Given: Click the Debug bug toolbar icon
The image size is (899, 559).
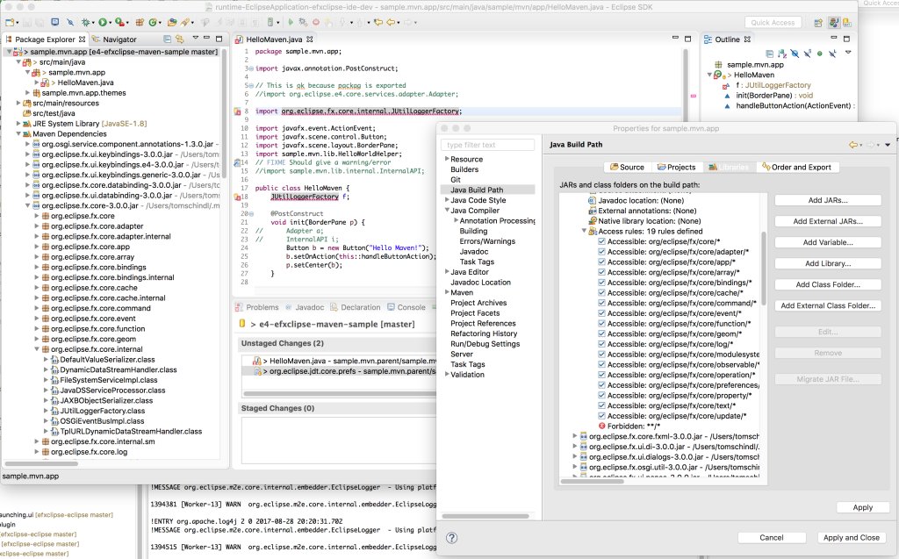Looking at the screenshot, I should [x=85, y=22].
